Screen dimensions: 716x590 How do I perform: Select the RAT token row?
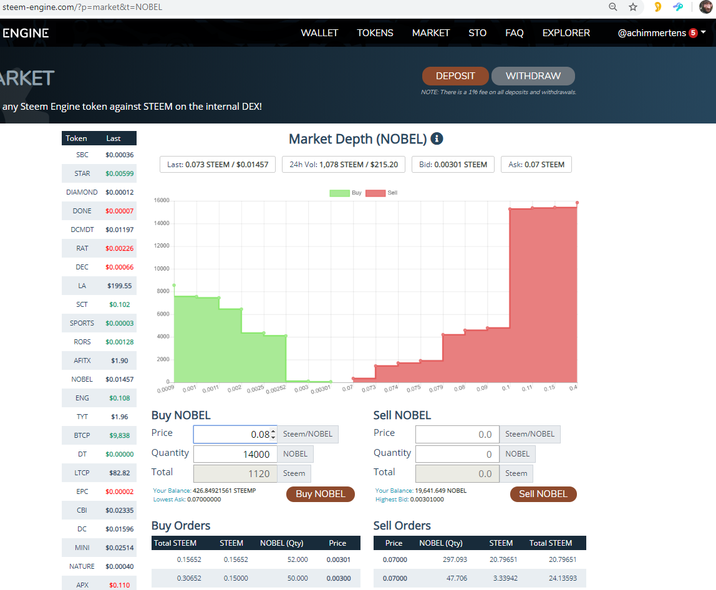[x=99, y=248]
